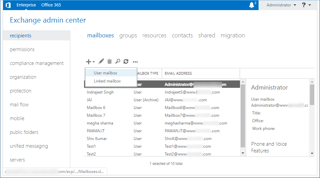Screen dimensions: 320x178
Task: Select the Test2 mailbox row
Action: (x=162, y=153)
